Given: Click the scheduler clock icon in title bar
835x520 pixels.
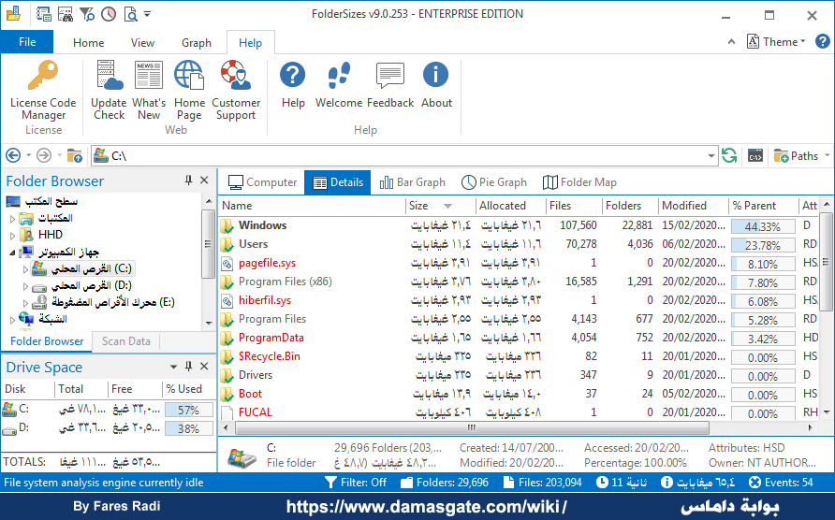Looking at the screenshot, I should click(x=109, y=14).
